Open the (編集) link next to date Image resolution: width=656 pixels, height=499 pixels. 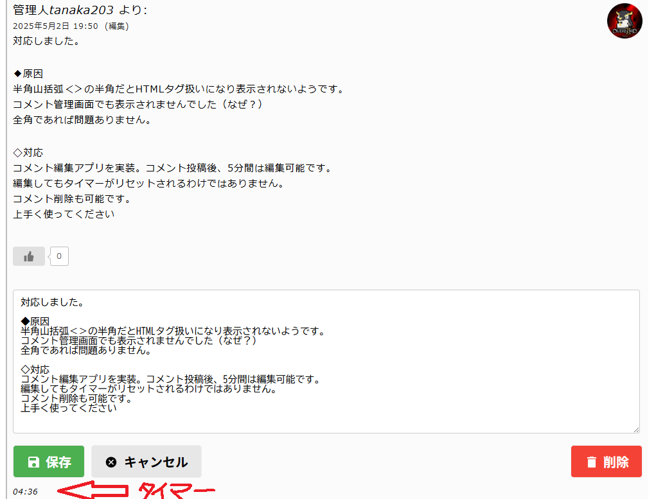(116, 26)
